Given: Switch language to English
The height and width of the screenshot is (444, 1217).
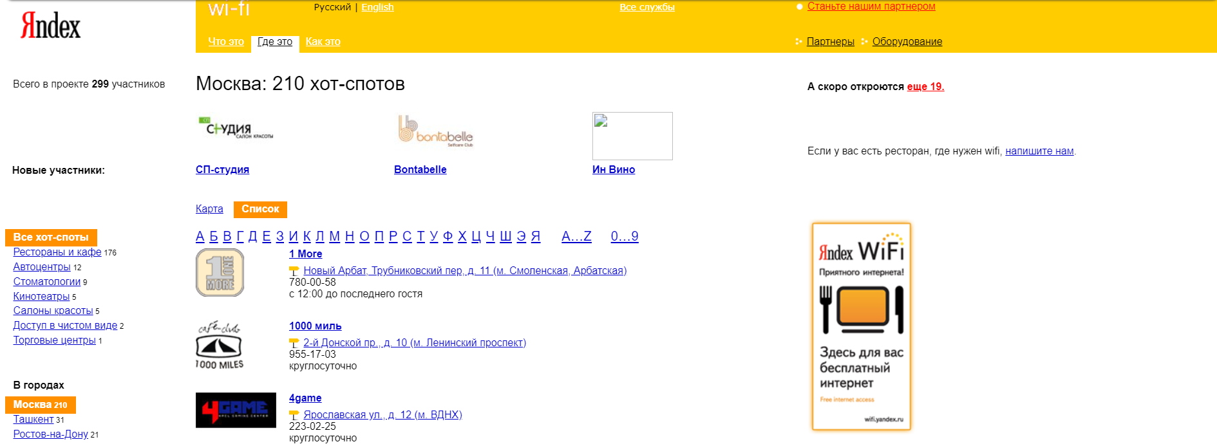Looking at the screenshot, I should click(x=377, y=7).
